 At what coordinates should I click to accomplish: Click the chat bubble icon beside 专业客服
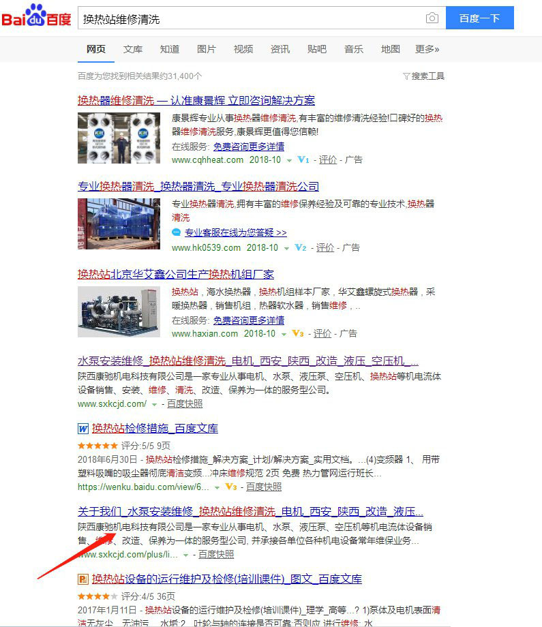tap(176, 232)
